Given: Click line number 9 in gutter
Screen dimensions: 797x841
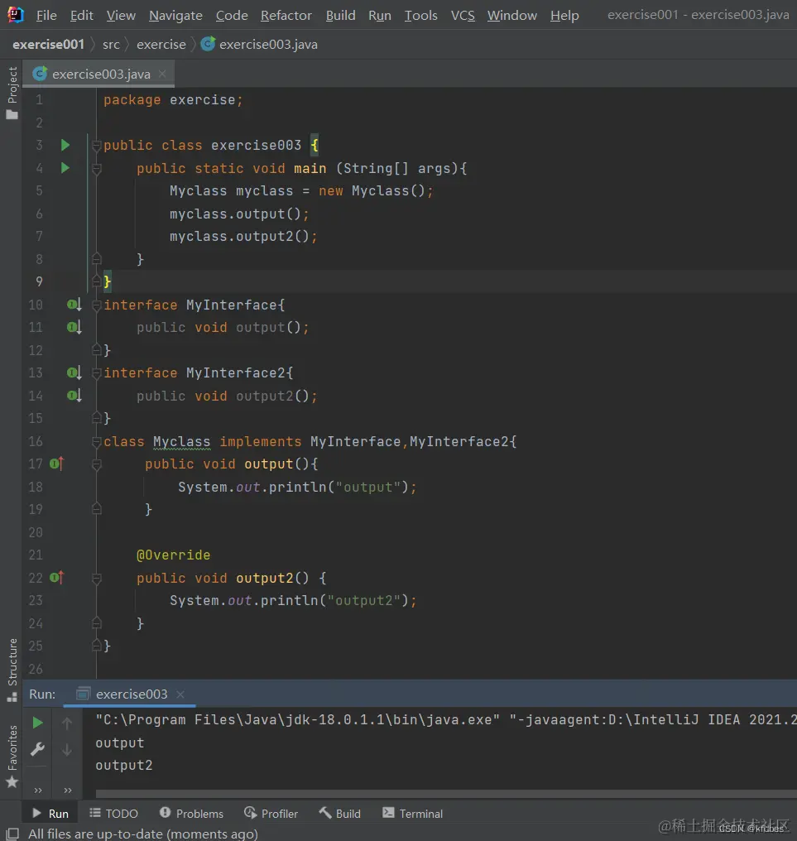Looking at the screenshot, I should (39, 281).
